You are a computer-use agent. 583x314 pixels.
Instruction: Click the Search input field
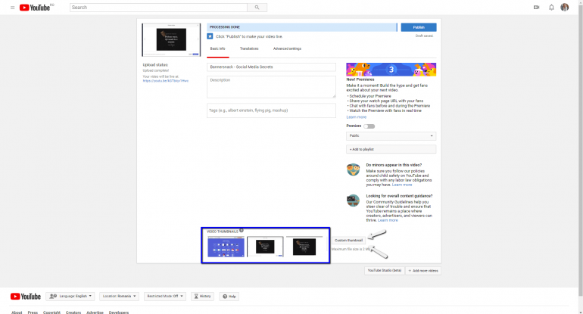point(158,8)
